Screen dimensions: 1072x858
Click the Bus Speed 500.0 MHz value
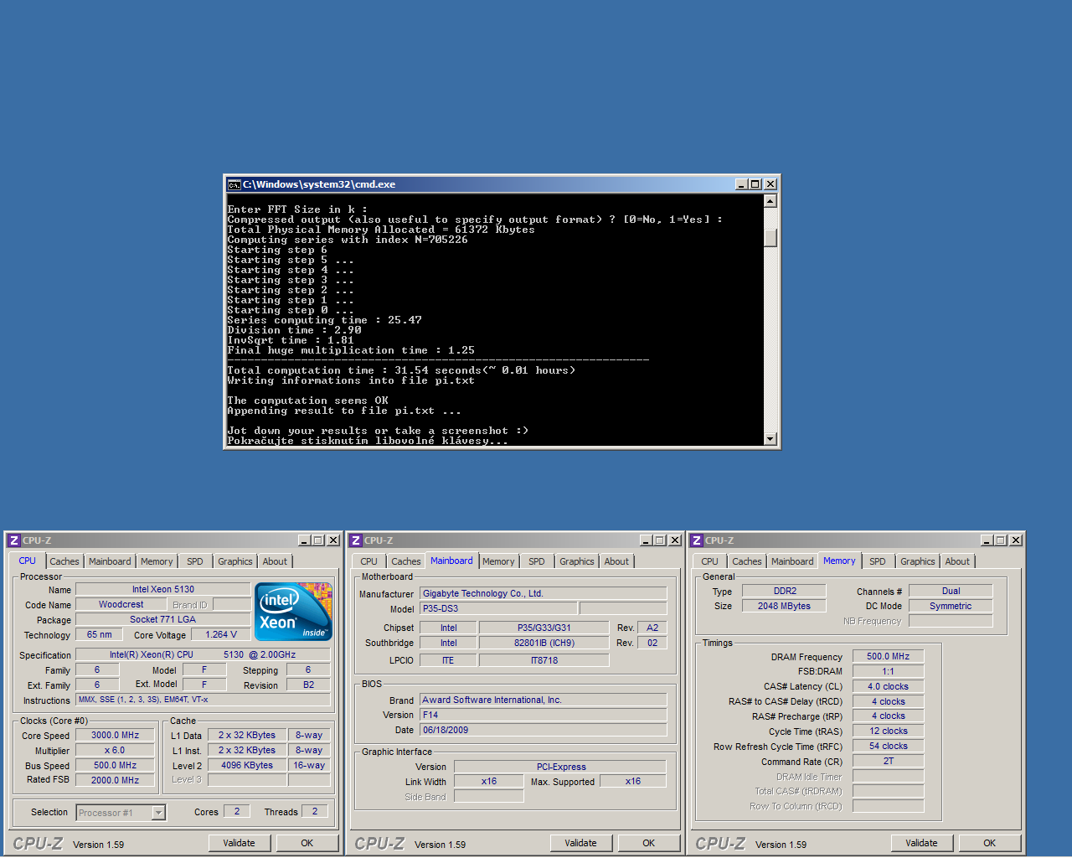pos(116,765)
